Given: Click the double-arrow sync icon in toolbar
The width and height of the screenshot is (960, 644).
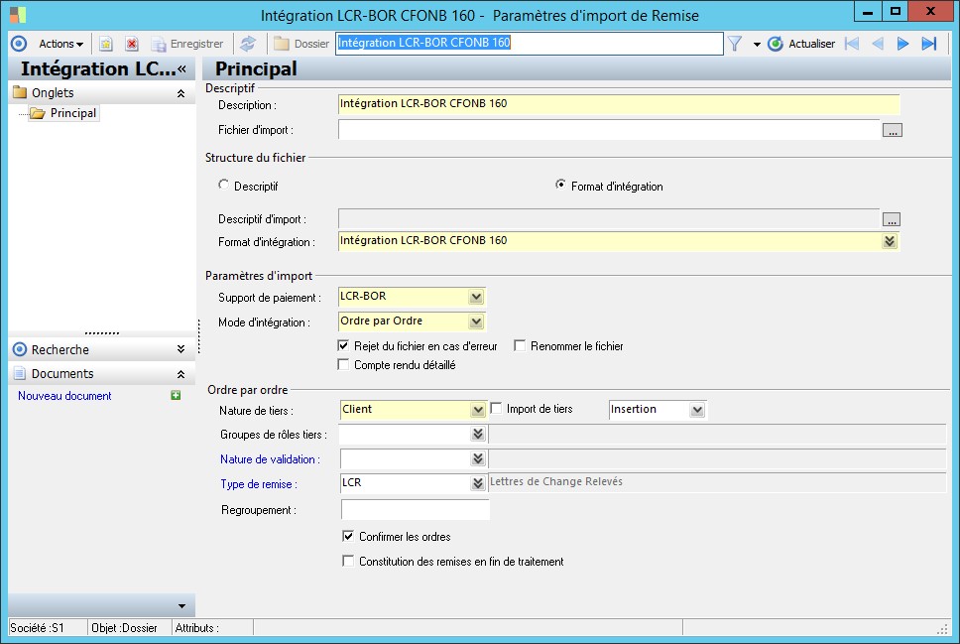Looking at the screenshot, I should tap(248, 44).
